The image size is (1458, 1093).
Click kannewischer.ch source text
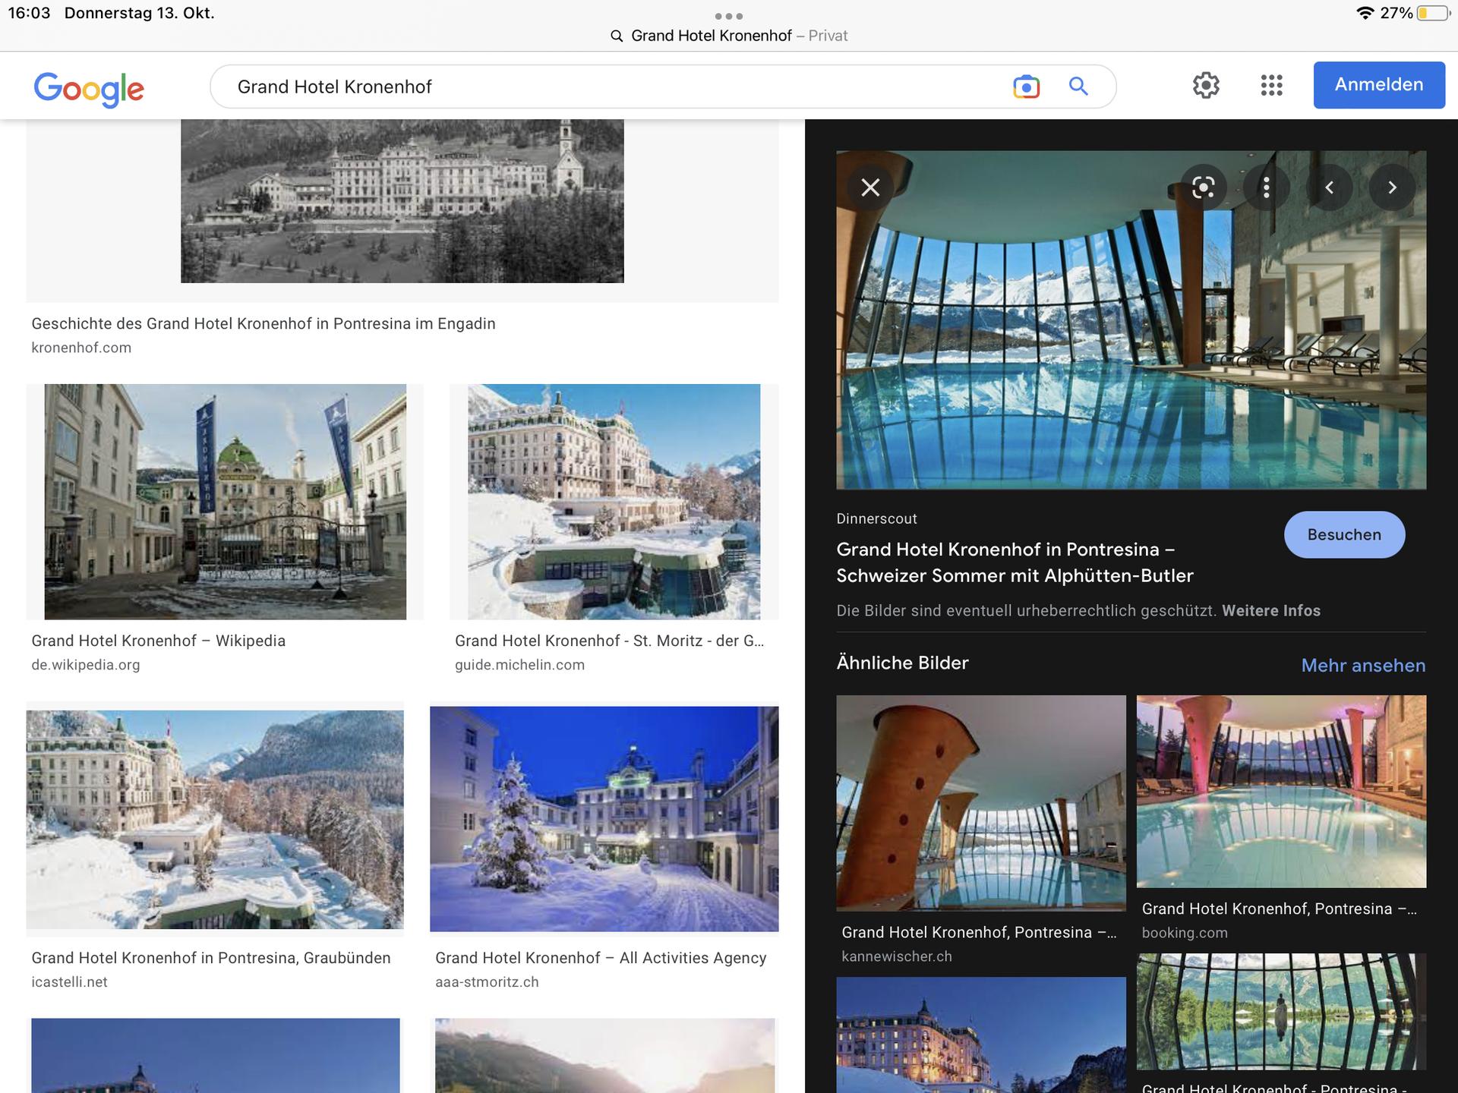pyautogui.click(x=897, y=956)
